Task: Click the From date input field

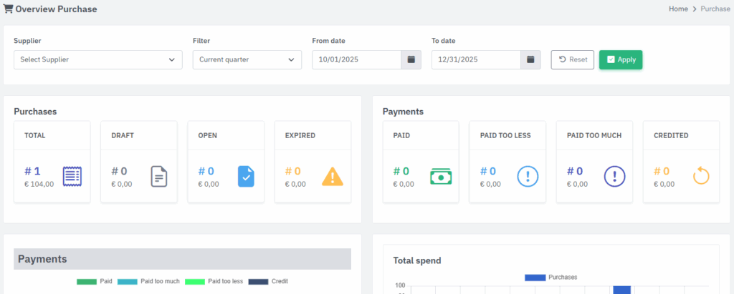Action: coord(356,59)
